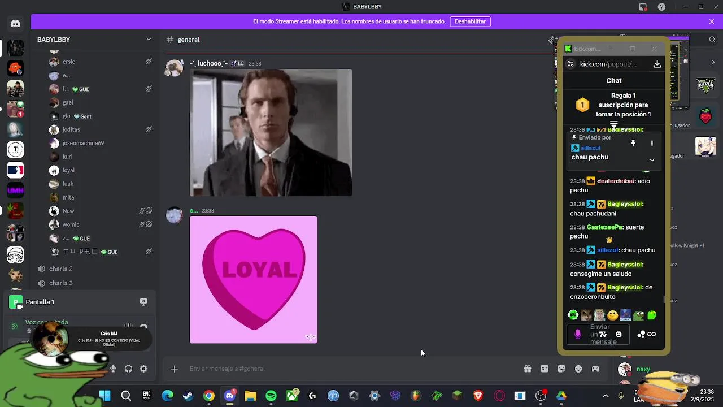Screen dimensions: 723x407
Task: Open the gift Nitro icon in message bar
Action: point(528,369)
